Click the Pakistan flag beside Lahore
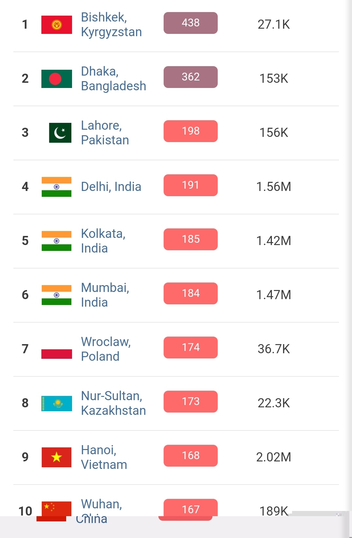 tap(60, 133)
